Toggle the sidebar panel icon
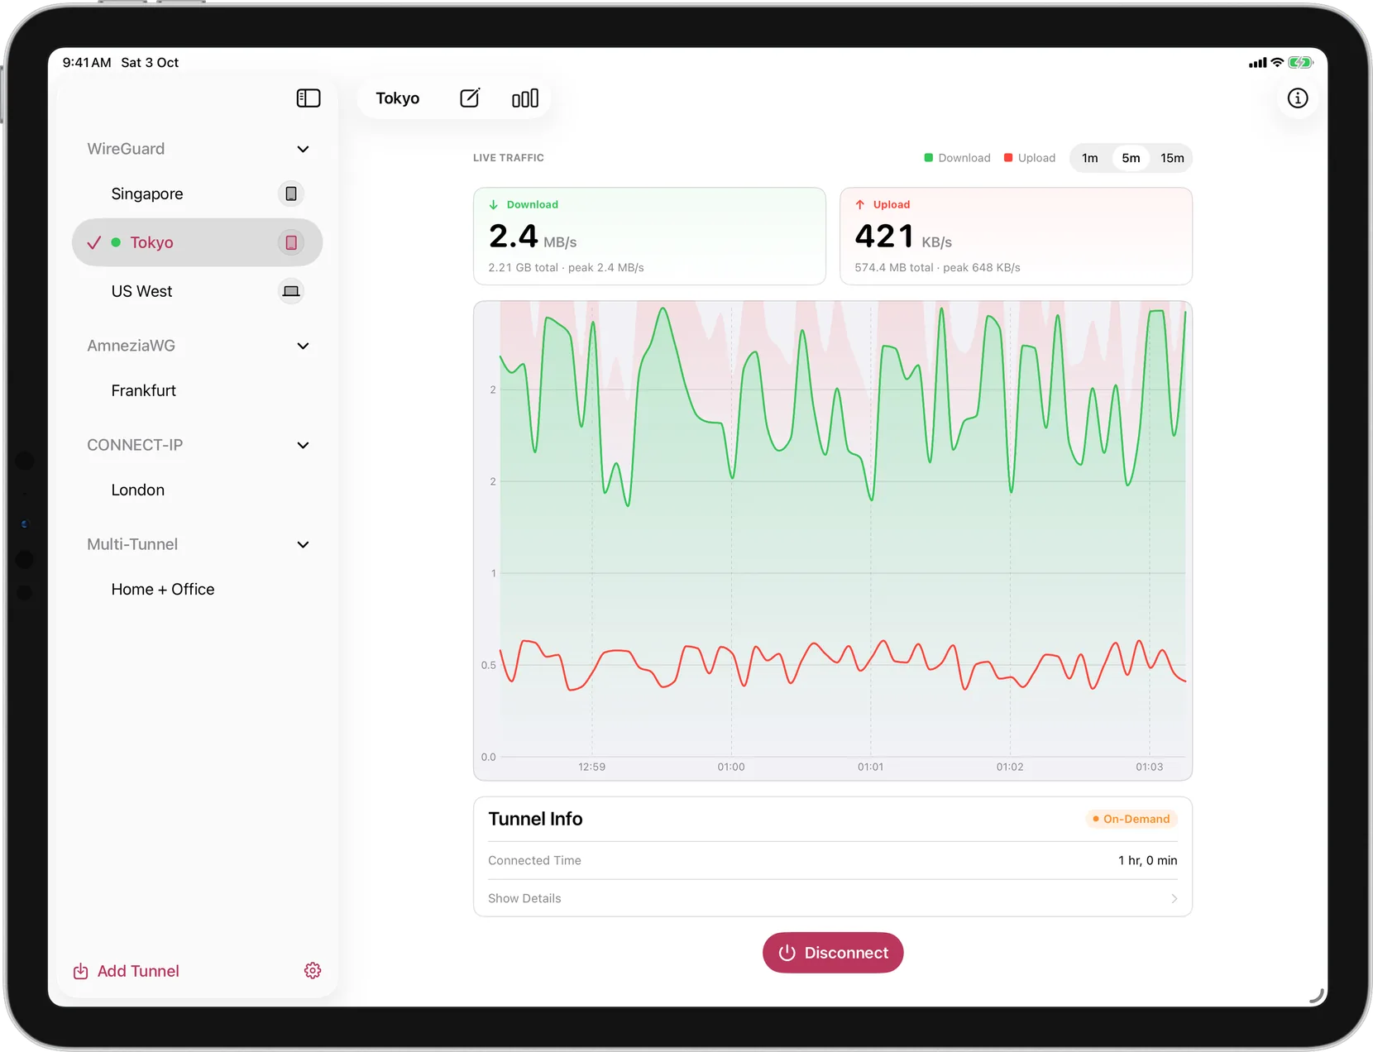Screen dimensions: 1373x1052 click(309, 98)
